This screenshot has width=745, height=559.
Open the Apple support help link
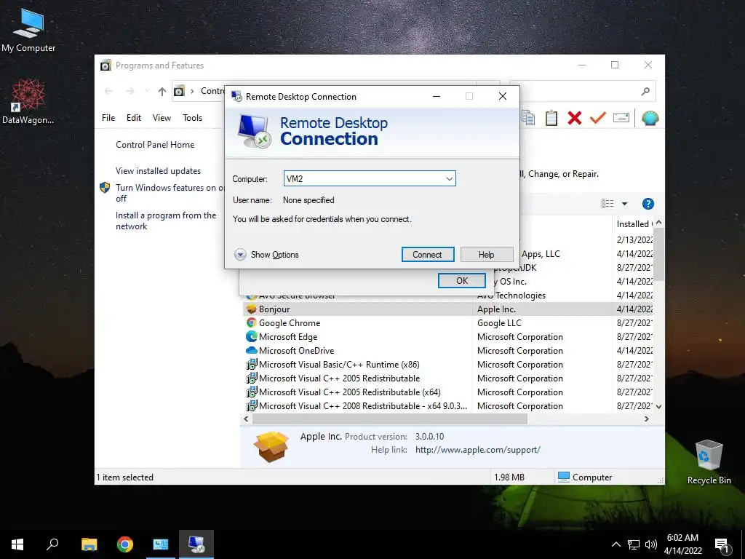[477, 450]
